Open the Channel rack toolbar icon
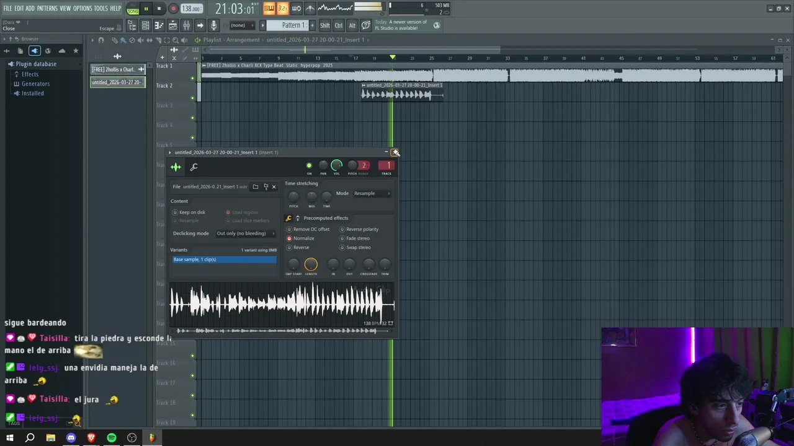The height and width of the screenshot is (446, 794). click(145, 25)
